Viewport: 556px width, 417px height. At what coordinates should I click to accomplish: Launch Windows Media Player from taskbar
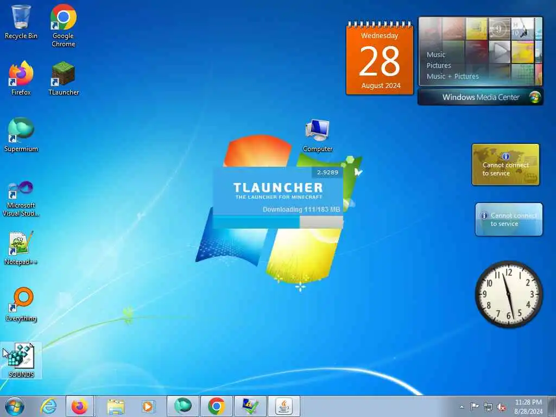click(148, 406)
